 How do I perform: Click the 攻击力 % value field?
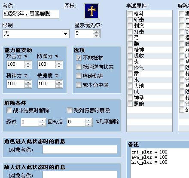pyautogui.click(x=16, y=64)
